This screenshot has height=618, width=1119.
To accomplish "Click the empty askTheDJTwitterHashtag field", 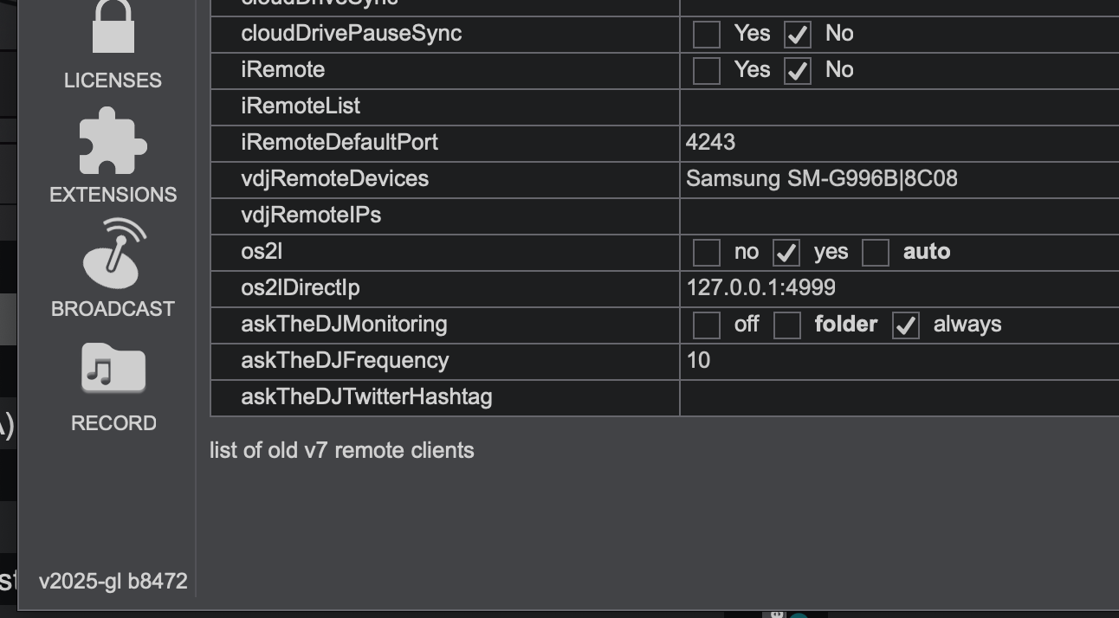I will click(899, 397).
